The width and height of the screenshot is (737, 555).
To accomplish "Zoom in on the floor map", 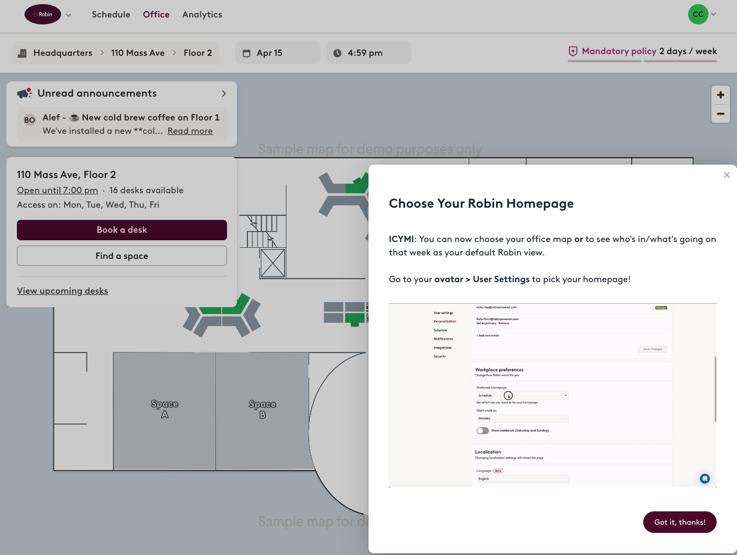I will coord(721,95).
